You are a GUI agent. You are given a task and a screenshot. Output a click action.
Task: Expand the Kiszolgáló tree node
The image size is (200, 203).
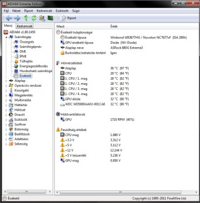click(6, 90)
